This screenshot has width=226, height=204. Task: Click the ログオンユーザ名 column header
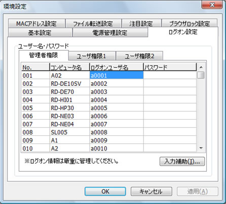point(117,67)
